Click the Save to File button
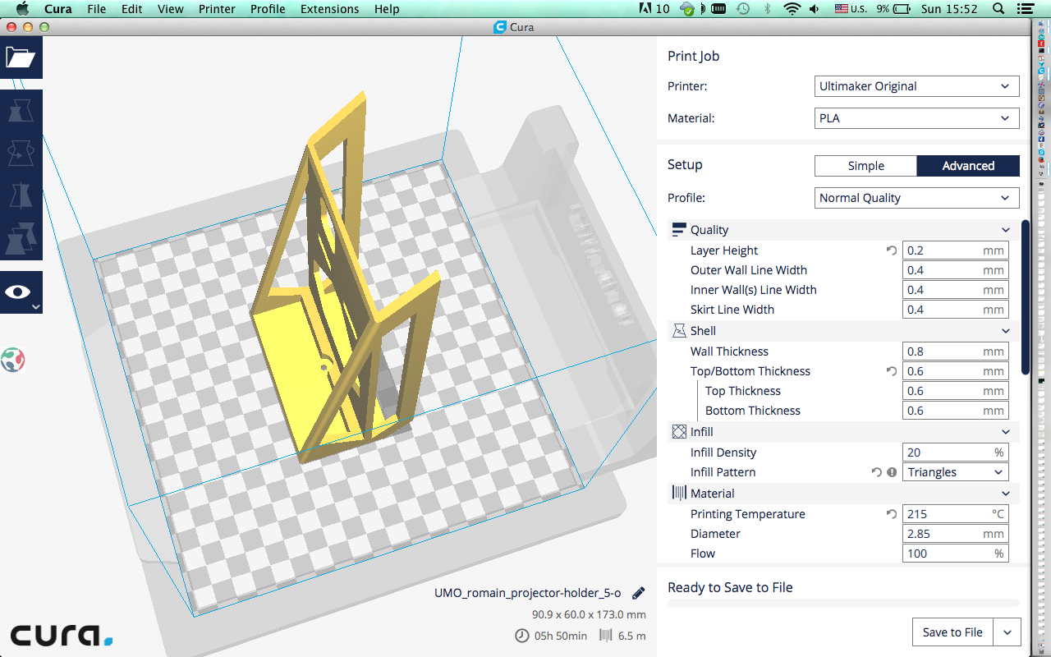This screenshot has height=657, width=1051. coord(952,632)
